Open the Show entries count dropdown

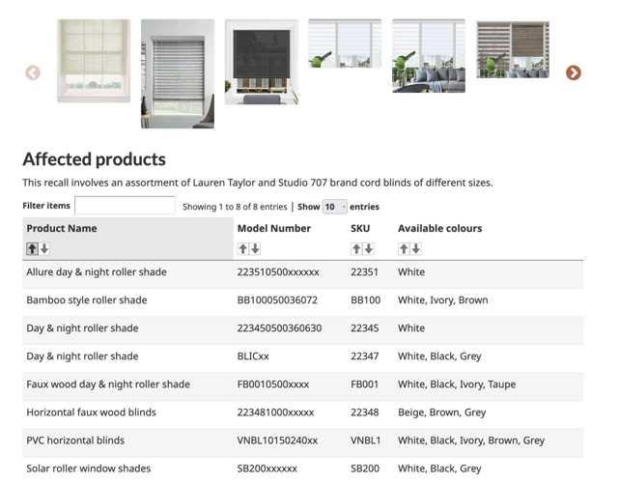click(x=335, y=207)
